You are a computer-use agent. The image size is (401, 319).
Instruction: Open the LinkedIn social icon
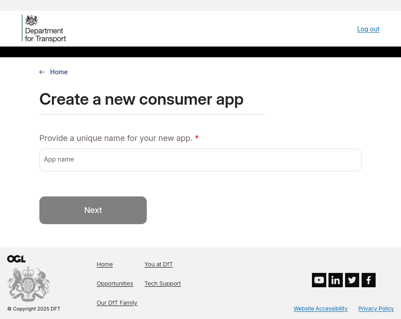point(336,280)
